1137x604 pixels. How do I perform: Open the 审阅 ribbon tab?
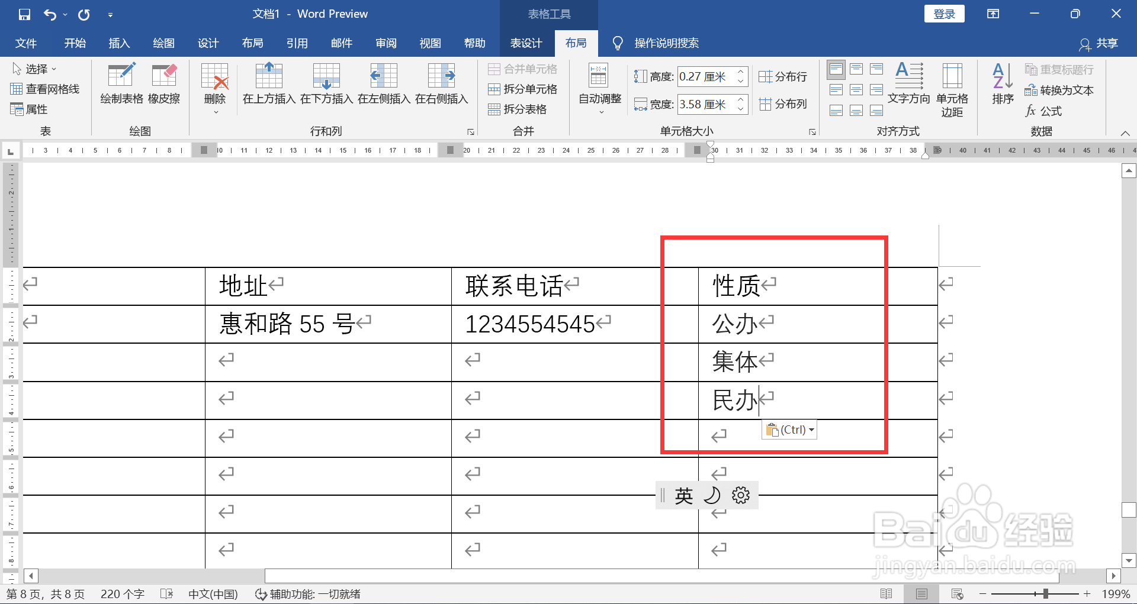386,43
